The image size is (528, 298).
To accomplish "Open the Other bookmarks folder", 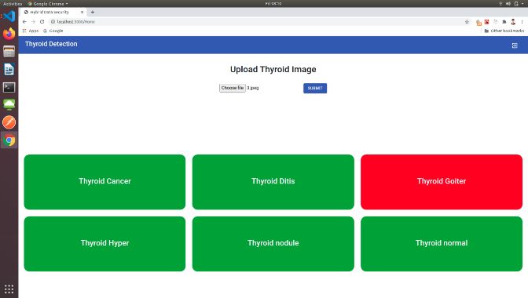I will coord(504,31).
